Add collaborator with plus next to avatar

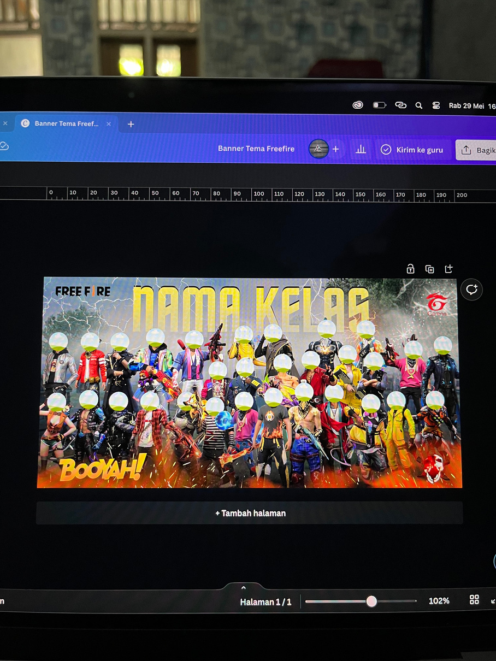click(335, 149)
